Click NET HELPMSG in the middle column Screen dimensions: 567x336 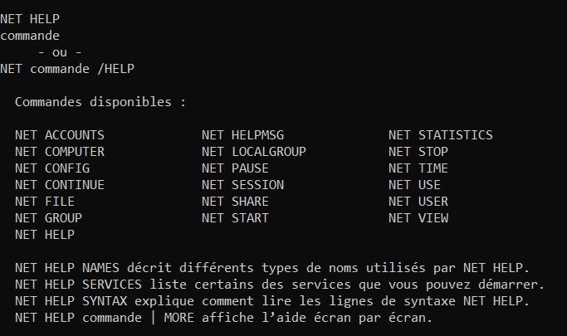coord(242,135)
